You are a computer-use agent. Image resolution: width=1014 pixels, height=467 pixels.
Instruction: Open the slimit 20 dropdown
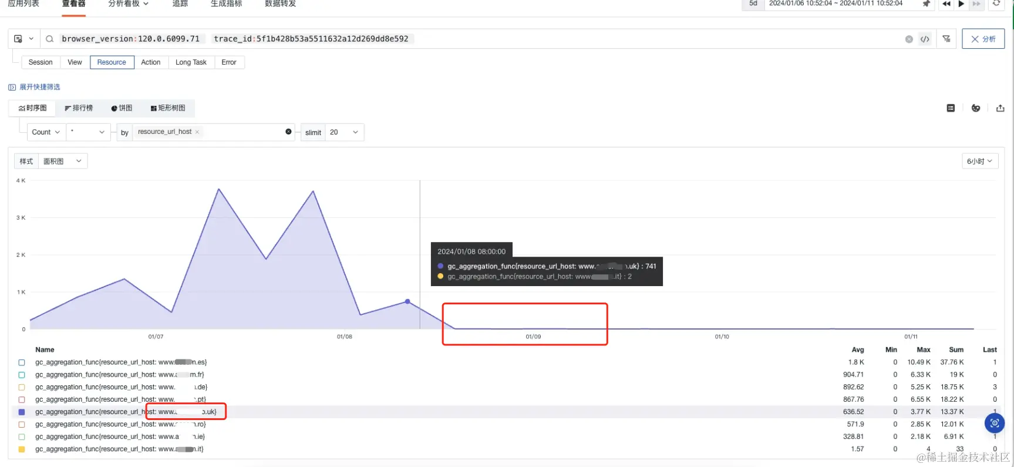(x=344, y=132)
